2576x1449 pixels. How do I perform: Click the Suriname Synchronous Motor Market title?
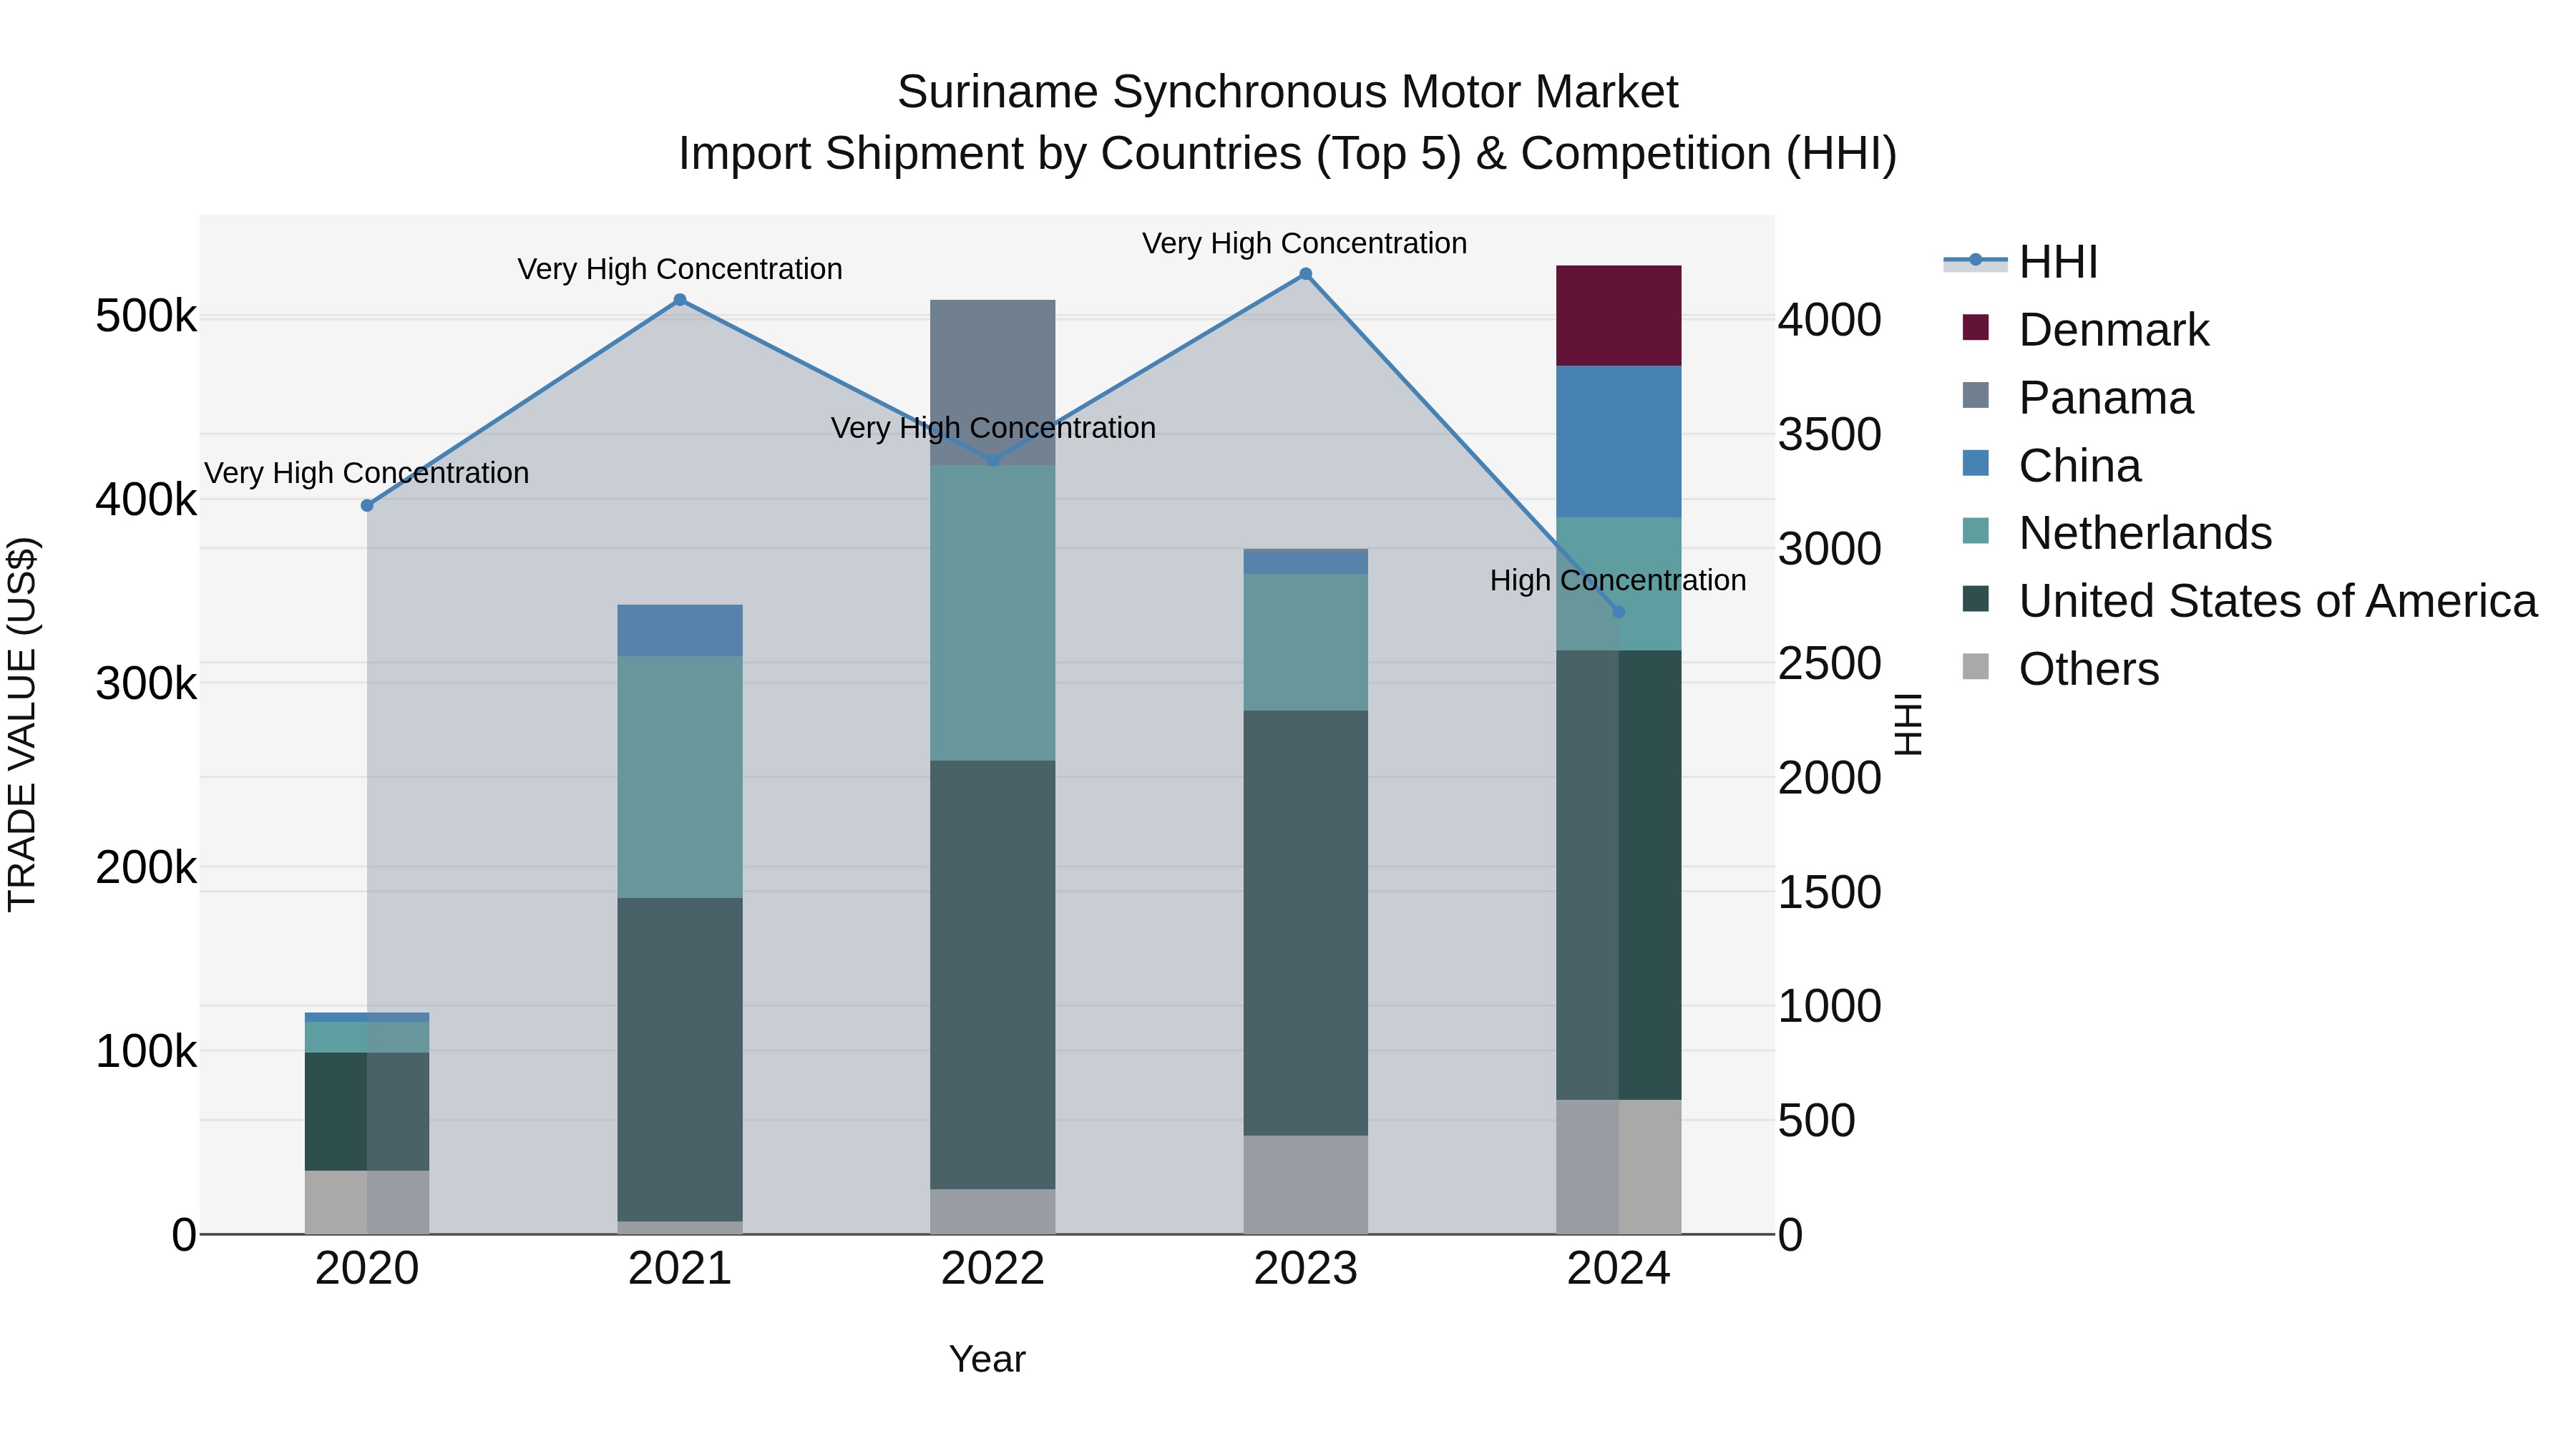coord(1288,92)
